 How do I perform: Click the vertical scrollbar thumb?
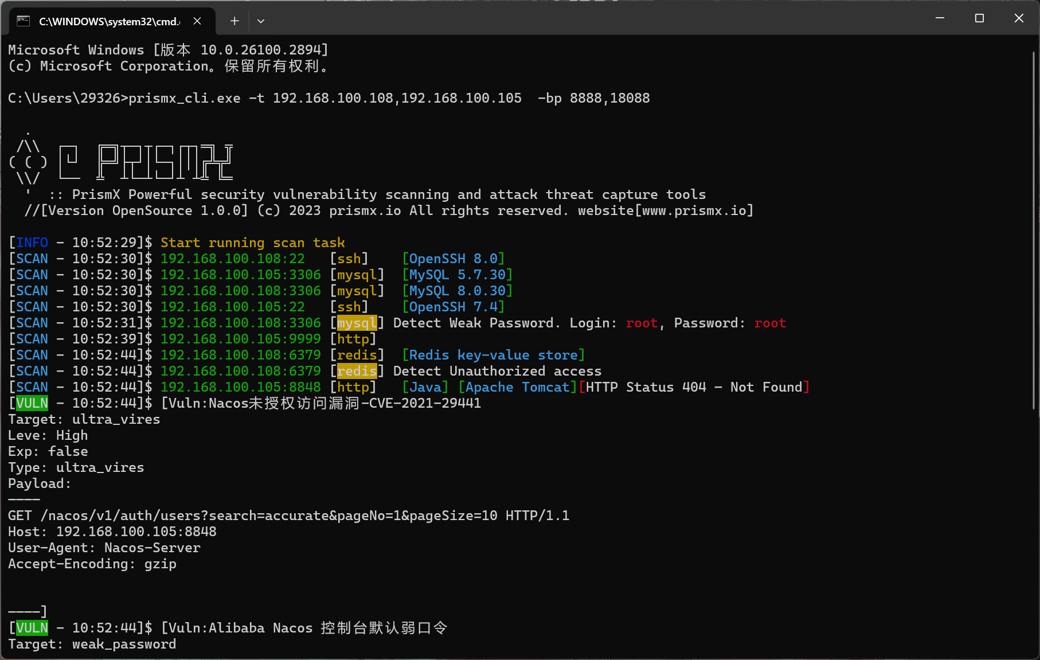click(x=1034, y=229)
